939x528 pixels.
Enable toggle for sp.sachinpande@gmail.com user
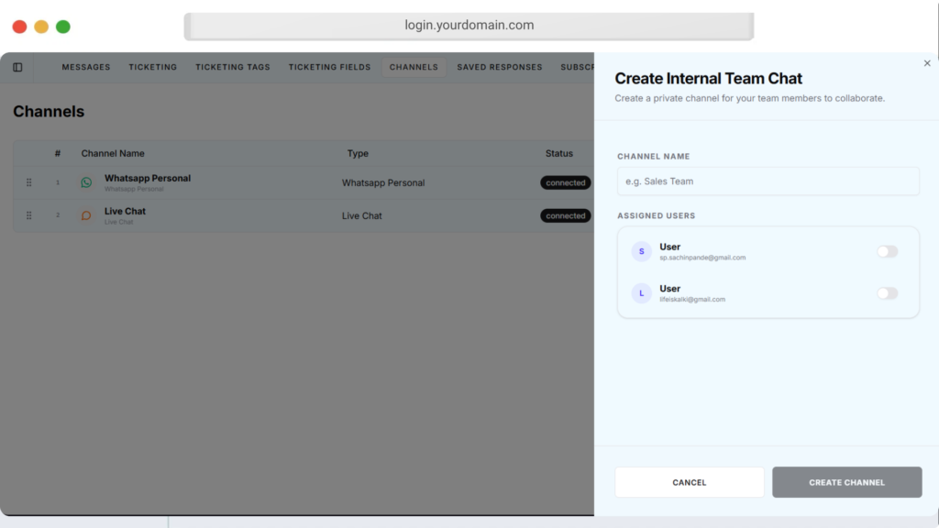pos(887,251)
